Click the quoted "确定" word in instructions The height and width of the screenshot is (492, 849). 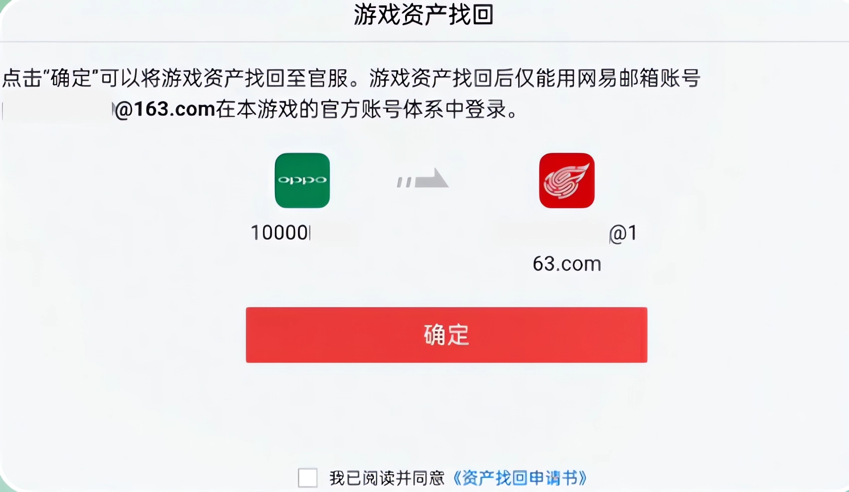(x=71, y=78)
